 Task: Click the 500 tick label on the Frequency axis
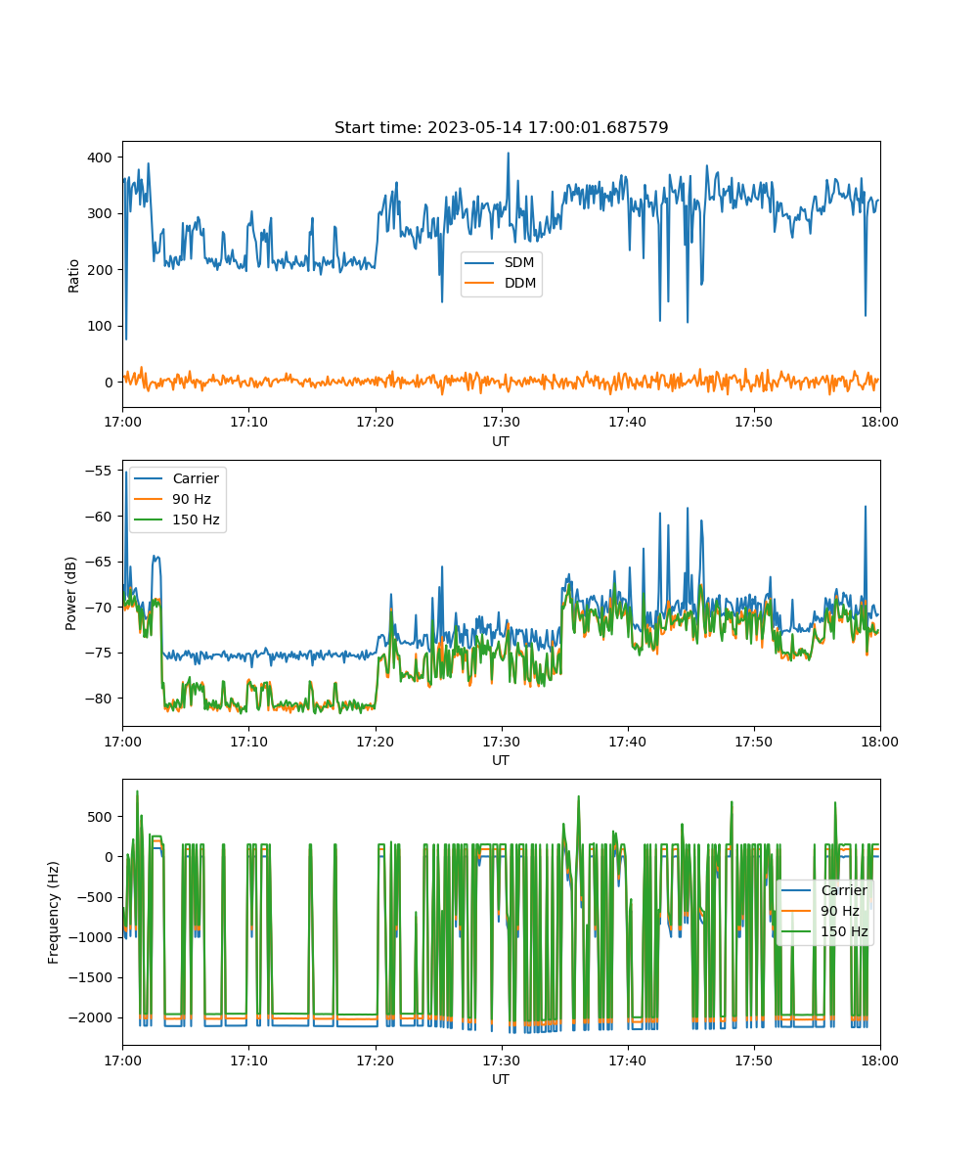click(102, 817)
